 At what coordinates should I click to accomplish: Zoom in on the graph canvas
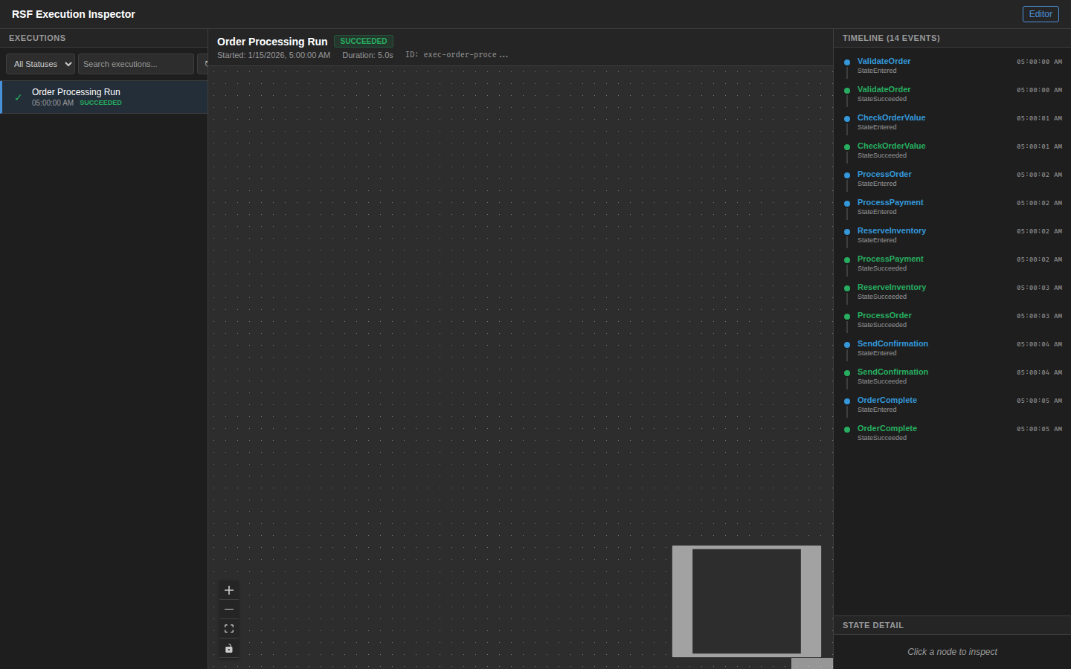(x=229, y=590)
